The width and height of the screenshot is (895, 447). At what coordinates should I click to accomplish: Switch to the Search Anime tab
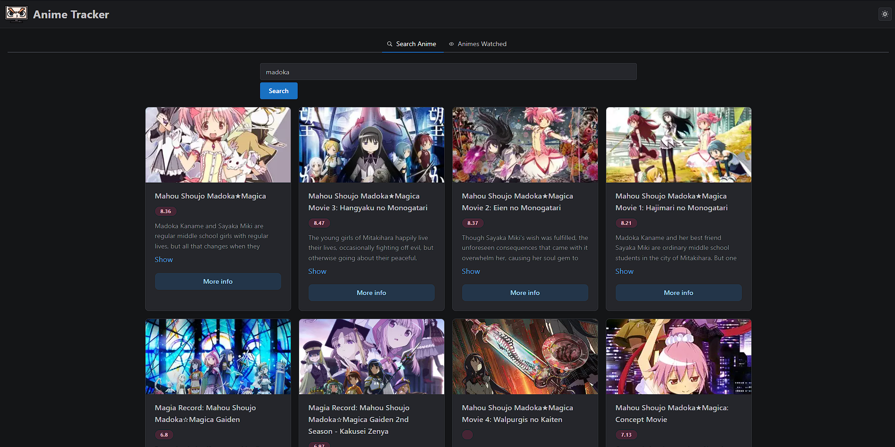pos(412,44)
